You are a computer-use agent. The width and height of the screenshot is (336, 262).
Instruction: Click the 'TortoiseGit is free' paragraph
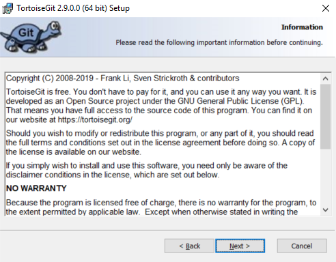pyautogui.click(x=161, y=106)
